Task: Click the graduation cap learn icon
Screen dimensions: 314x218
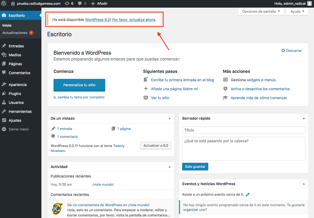Action: (225, 98)
